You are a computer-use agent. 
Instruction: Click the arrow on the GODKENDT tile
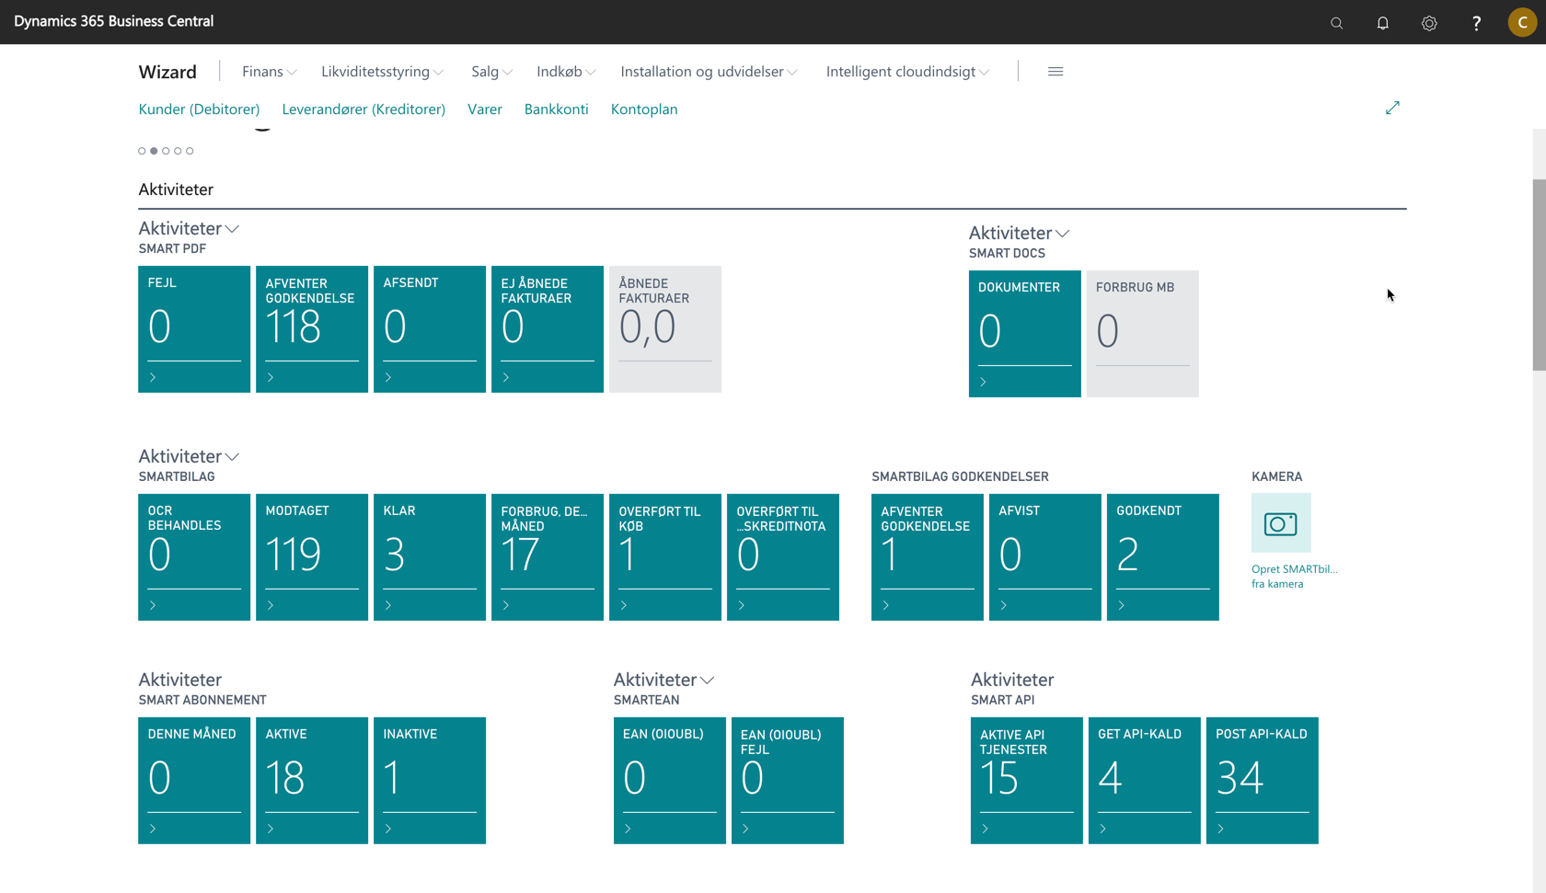[x=1121, y=605]
